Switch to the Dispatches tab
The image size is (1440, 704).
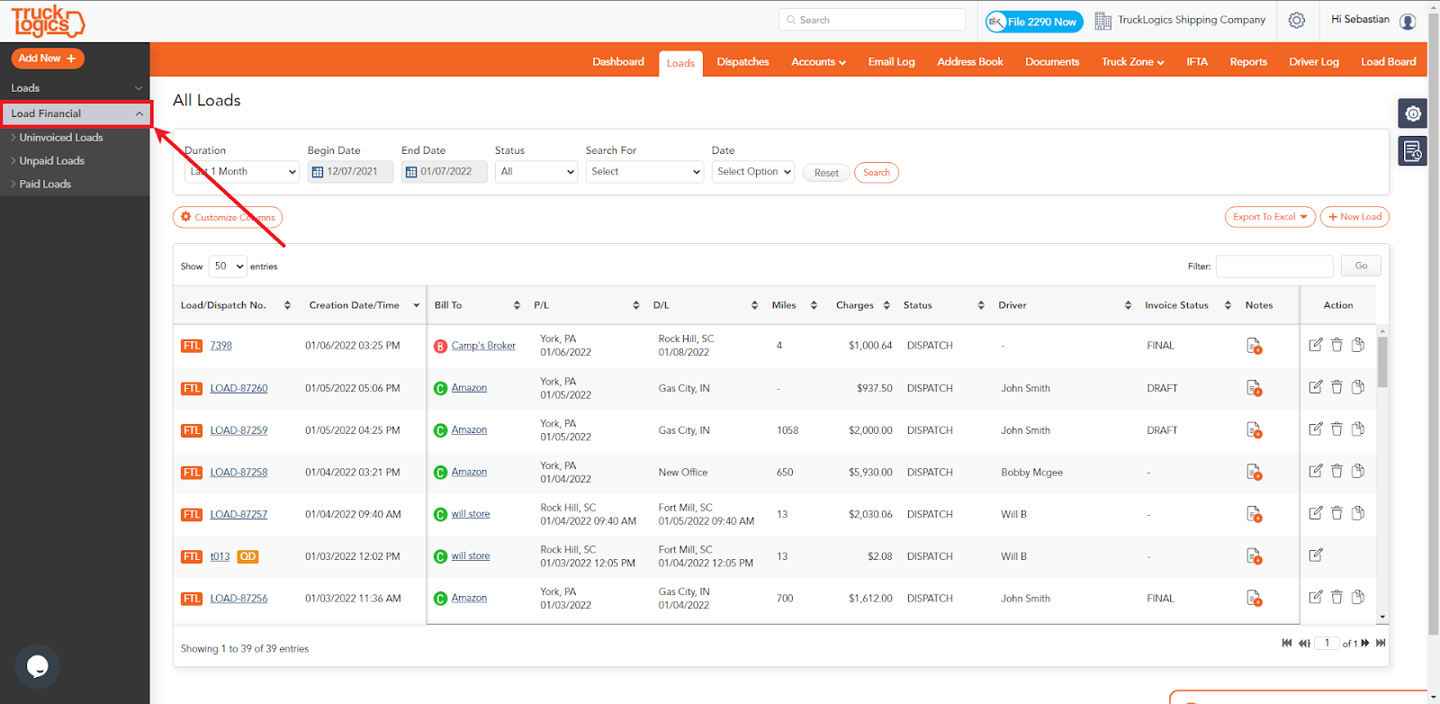(x=742, y=62)
